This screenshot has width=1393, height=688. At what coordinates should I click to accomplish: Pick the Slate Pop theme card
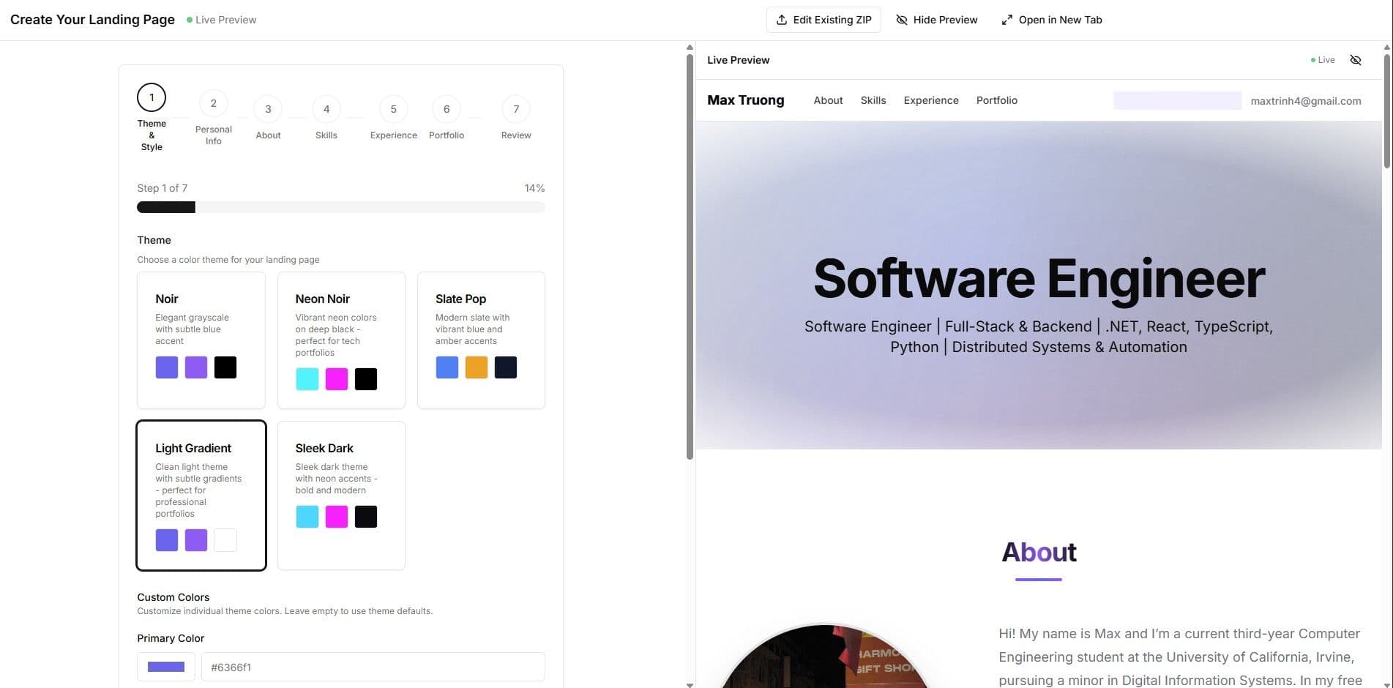coord(481,340)
